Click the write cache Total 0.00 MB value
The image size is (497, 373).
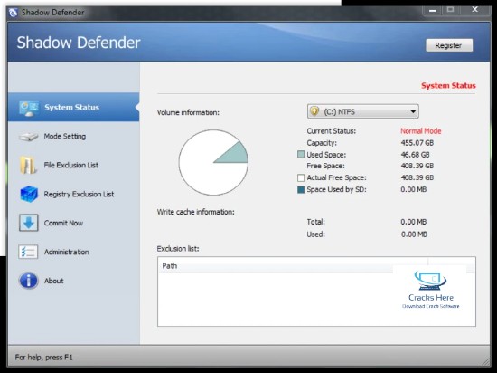(x=413, y=222)
